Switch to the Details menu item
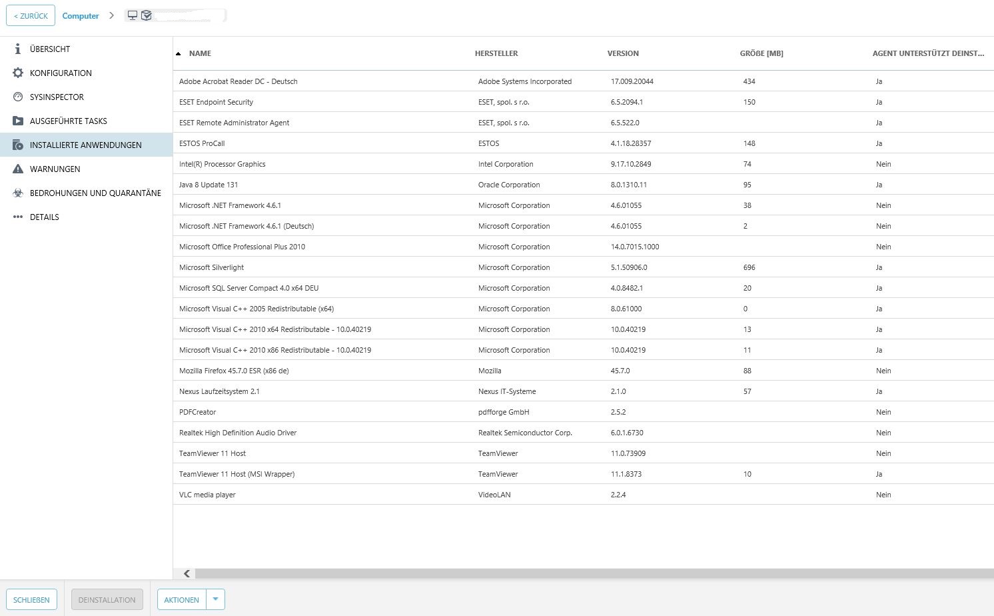This screenshot has width=994, height=616. point(45,217)
